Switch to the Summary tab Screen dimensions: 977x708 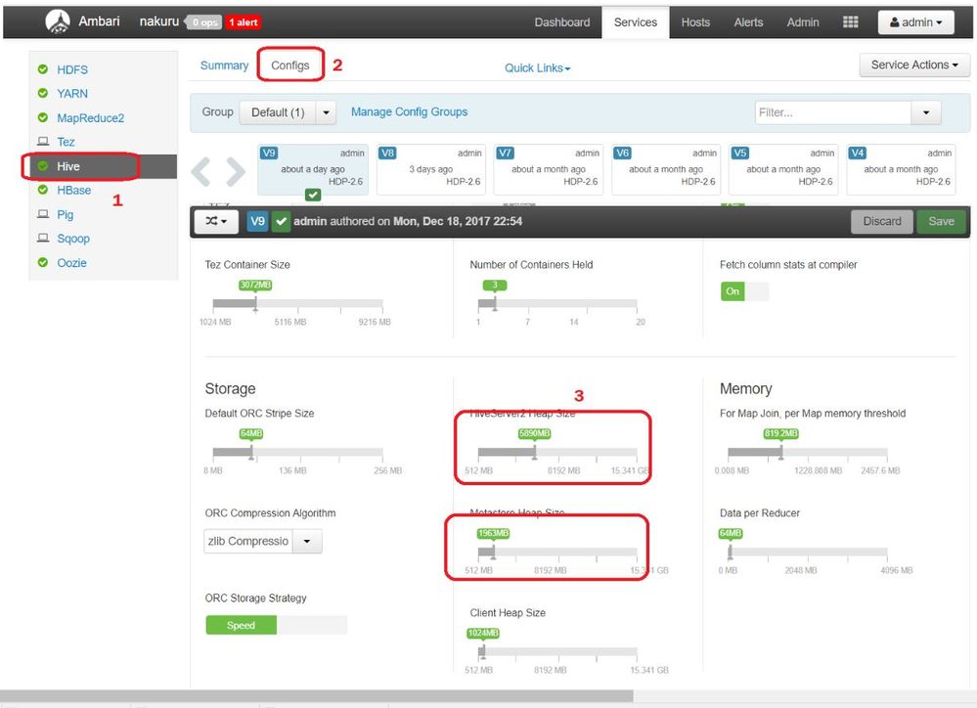pos(224,66)
